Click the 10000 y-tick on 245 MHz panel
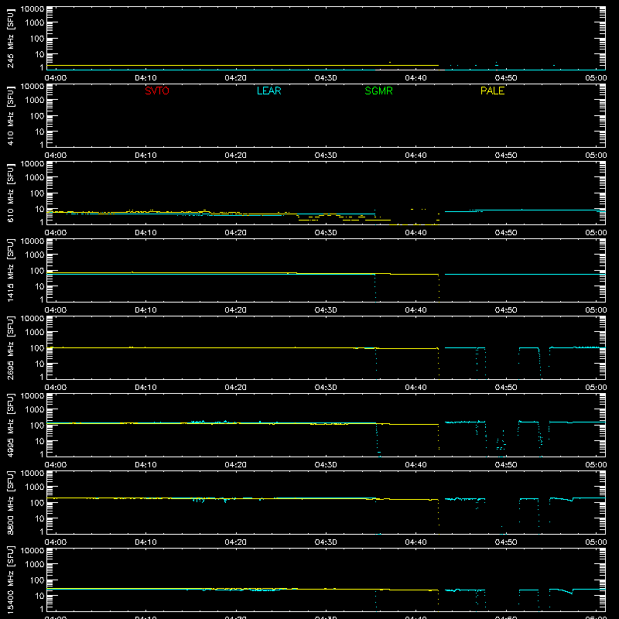The width and height of the screenshot is (619, 619). tap(32, 9)
